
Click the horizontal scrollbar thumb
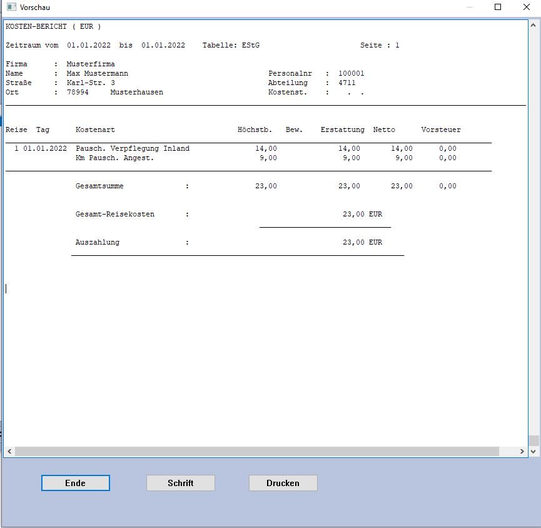256,451
